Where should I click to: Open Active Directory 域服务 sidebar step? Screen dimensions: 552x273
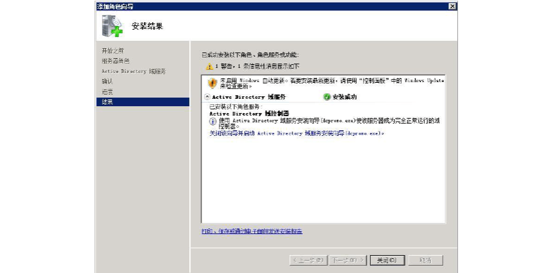click(134, 72)
